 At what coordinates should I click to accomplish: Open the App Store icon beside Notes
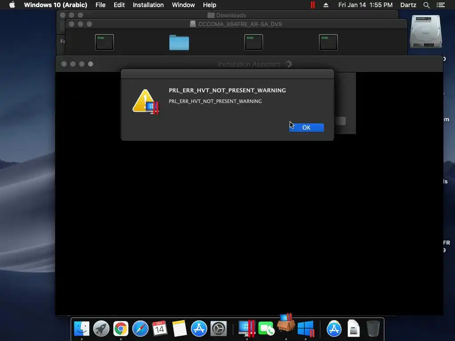click(199, 329)
